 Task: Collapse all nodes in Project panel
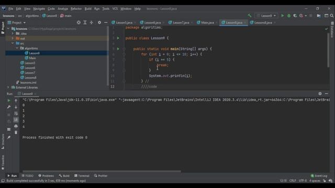[92, 22]
